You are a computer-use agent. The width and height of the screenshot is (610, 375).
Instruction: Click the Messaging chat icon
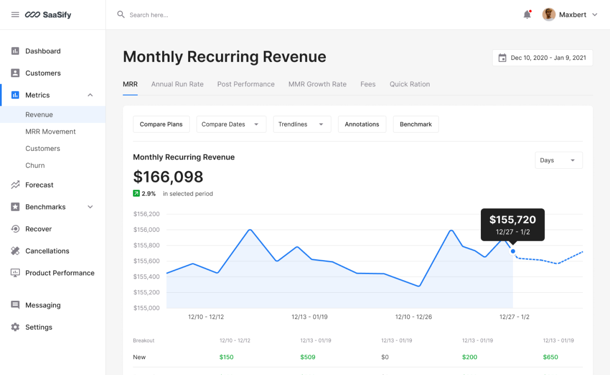[x=15, y=305]
